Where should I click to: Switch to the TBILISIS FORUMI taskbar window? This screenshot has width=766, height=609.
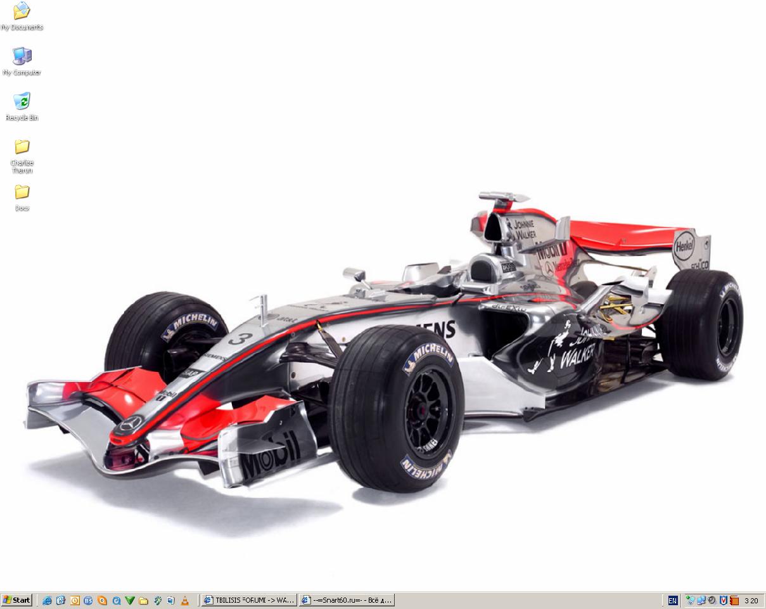[x=249, y=600]
